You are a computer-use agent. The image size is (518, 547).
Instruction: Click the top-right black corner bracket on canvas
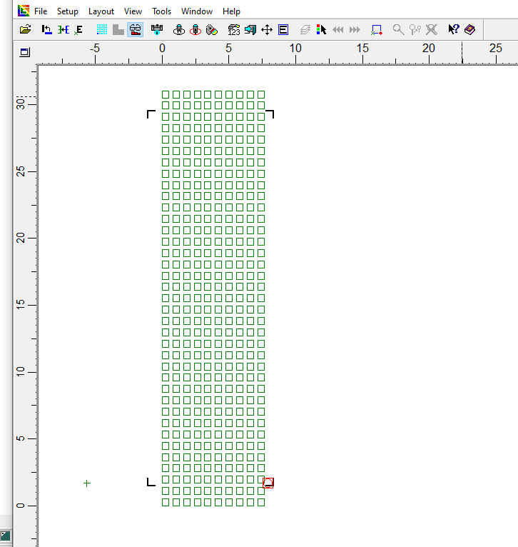coord(270,114)
